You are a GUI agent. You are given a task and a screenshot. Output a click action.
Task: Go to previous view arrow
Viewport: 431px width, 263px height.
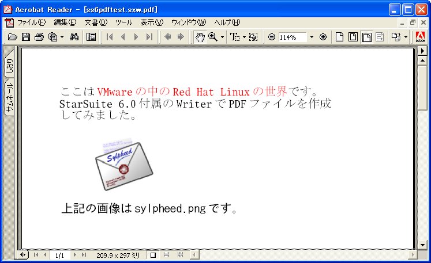click(167, 37)
